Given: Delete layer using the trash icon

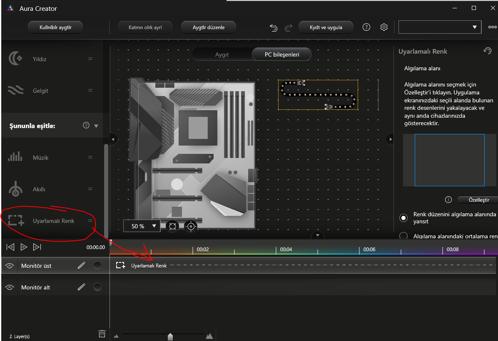Looking at the screenshot, I should click(x=102, y=334).
